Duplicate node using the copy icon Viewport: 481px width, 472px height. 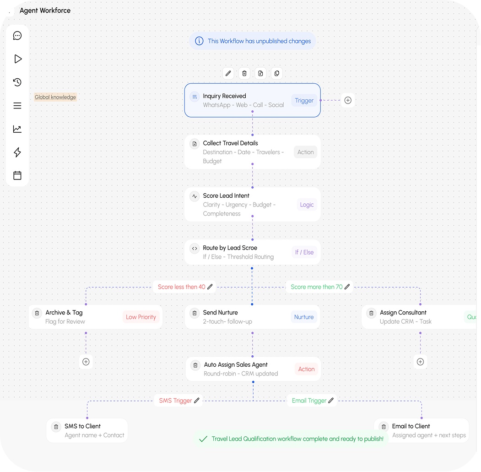[x=276, y=73]
